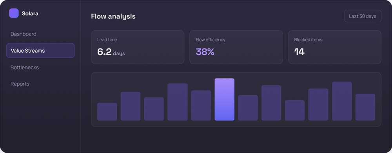This screenshot has height=153, width=392.
Task: Click the Lead time 6.2 days card
Action: pos(138,47)
